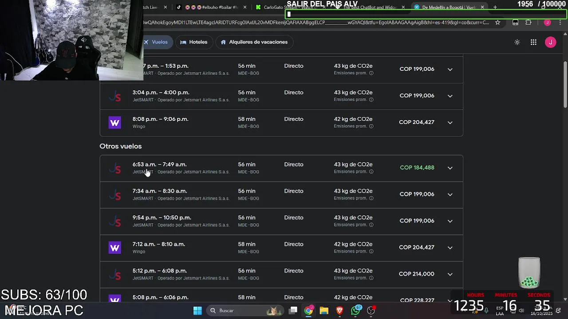Open Windows Start menu
Viewport: 568px width, 319px height.
coord(197,311)
